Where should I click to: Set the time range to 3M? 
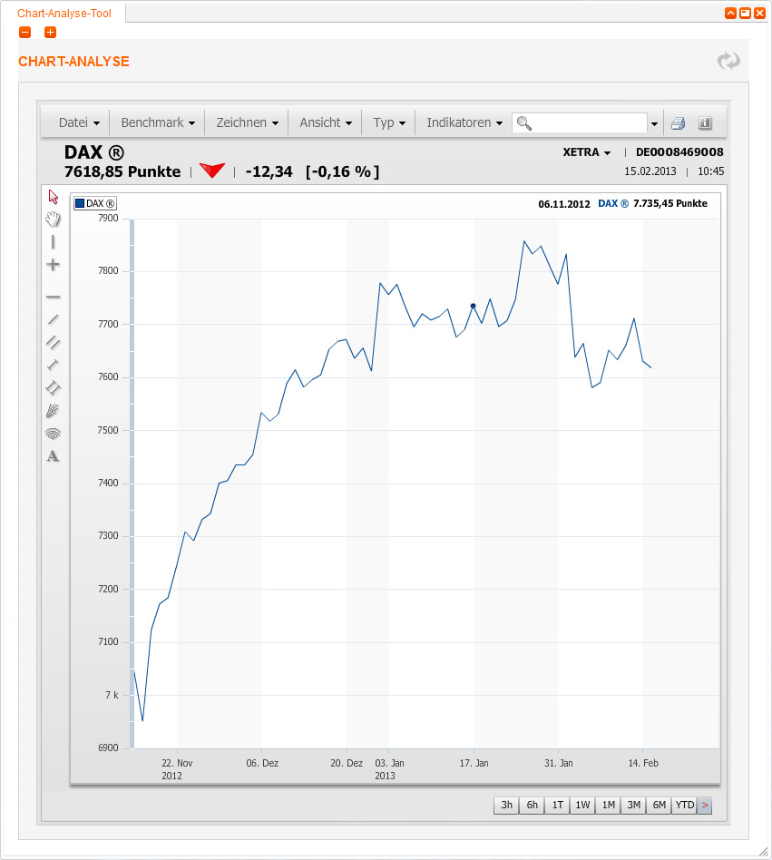pos(633,806)
